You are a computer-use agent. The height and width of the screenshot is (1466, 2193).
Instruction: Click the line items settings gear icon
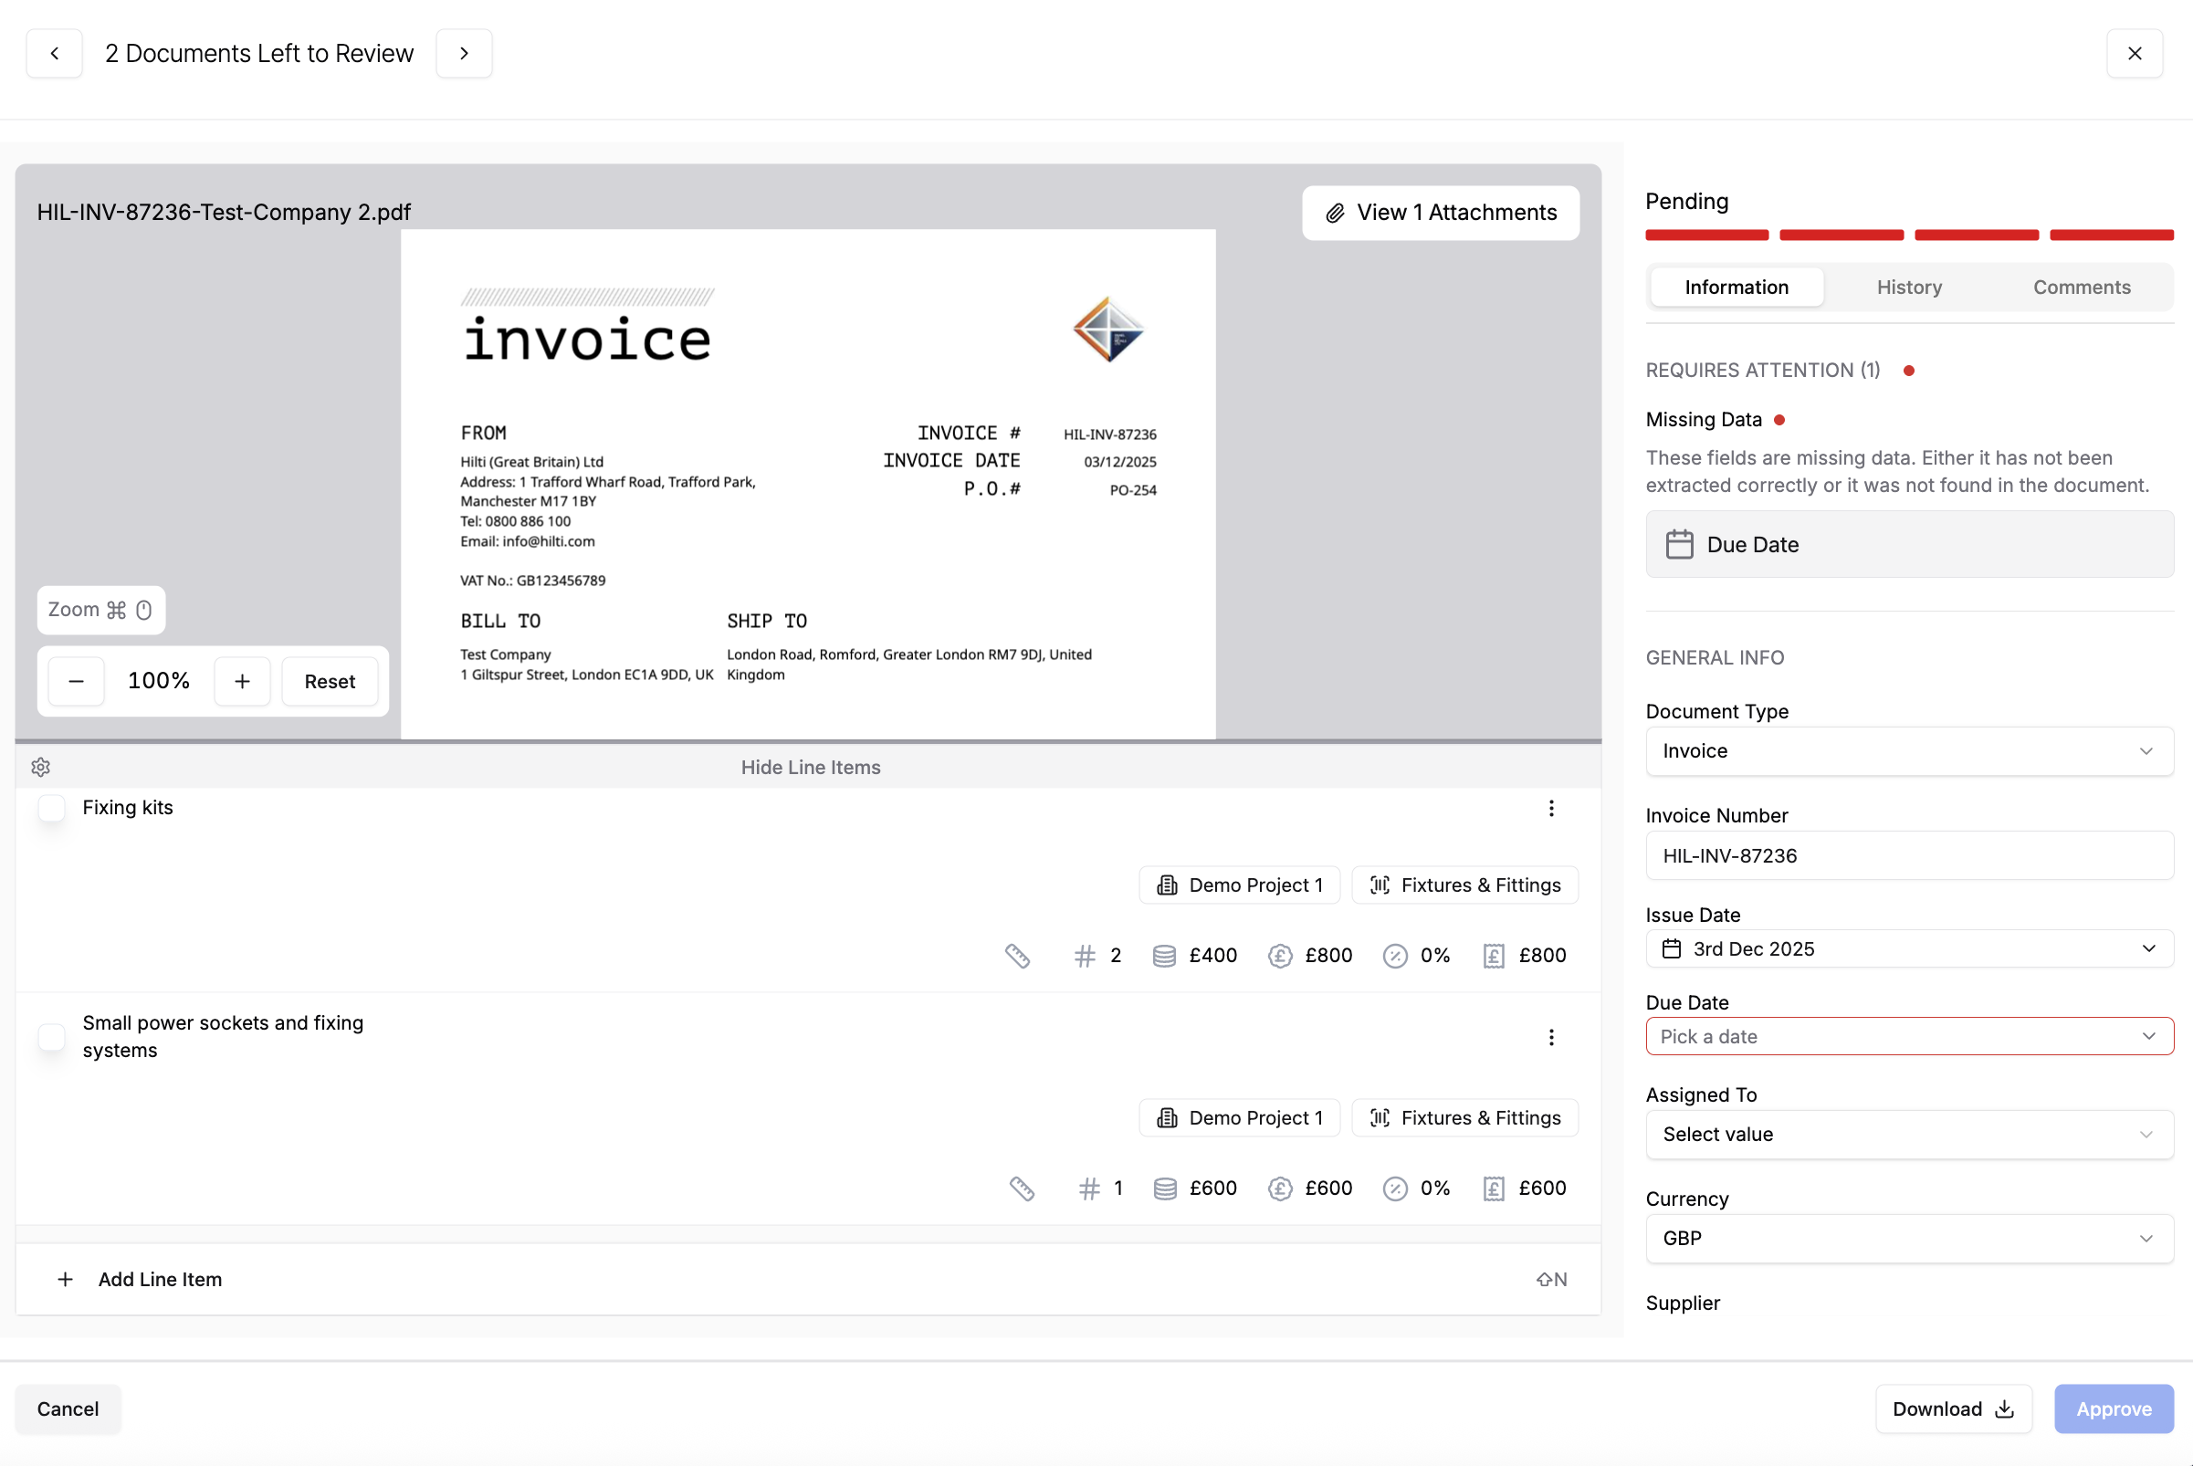[x=40, y=767]
